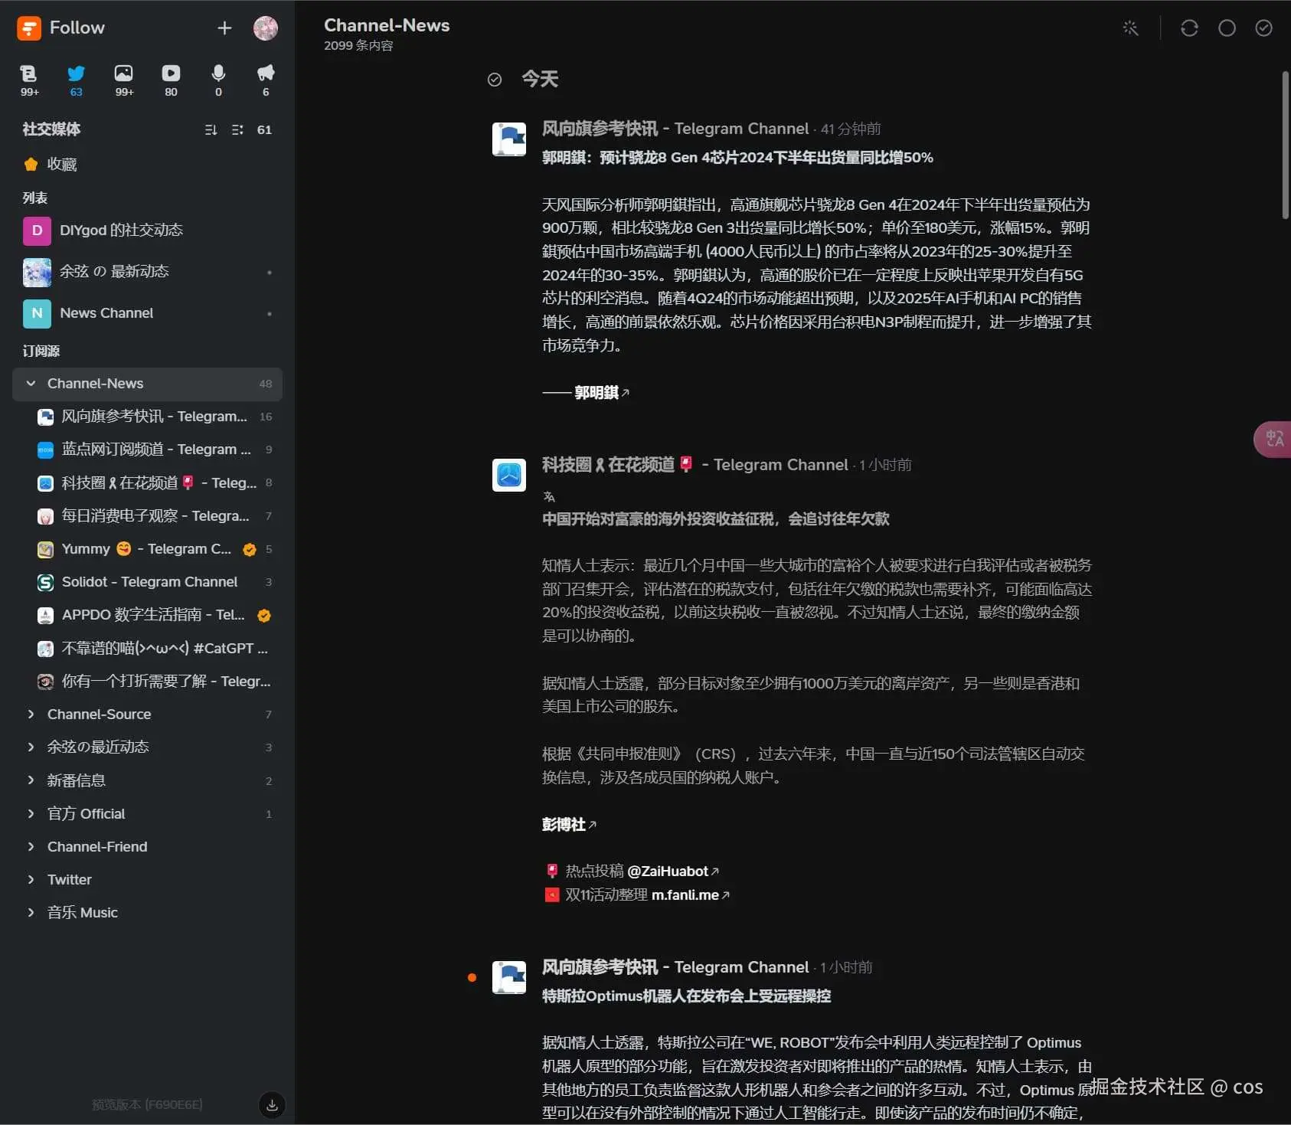Screen dimensions: 1291x1125
Task: Expand the 官方 Official folder
Action: pyautogui.click(x=31, y=813)
